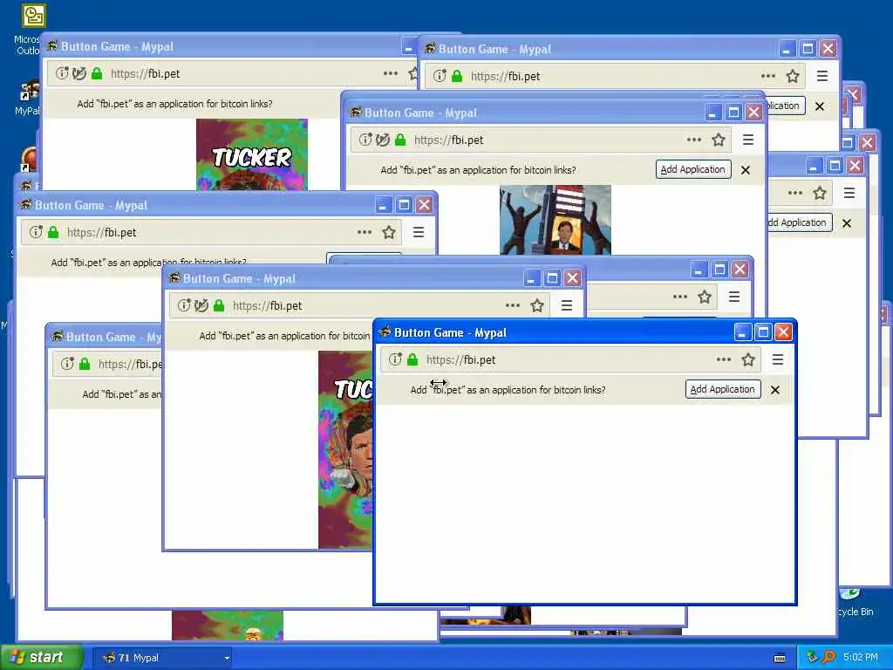
Task: Open hamburger menu in the Tucker face portrait window
Action: pyautogui.click(x=567, y=305)
